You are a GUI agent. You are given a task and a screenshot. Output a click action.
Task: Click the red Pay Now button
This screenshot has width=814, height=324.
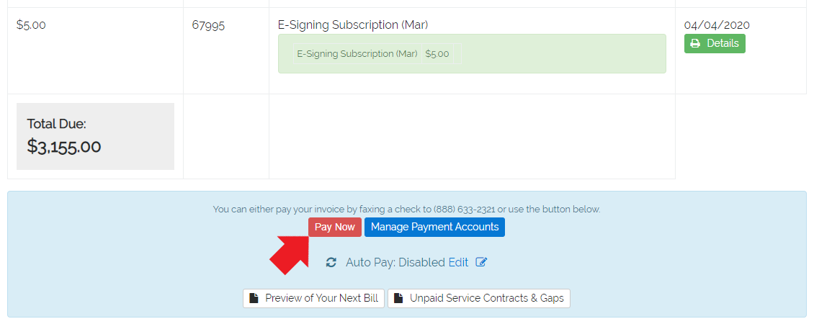point(335,227)
